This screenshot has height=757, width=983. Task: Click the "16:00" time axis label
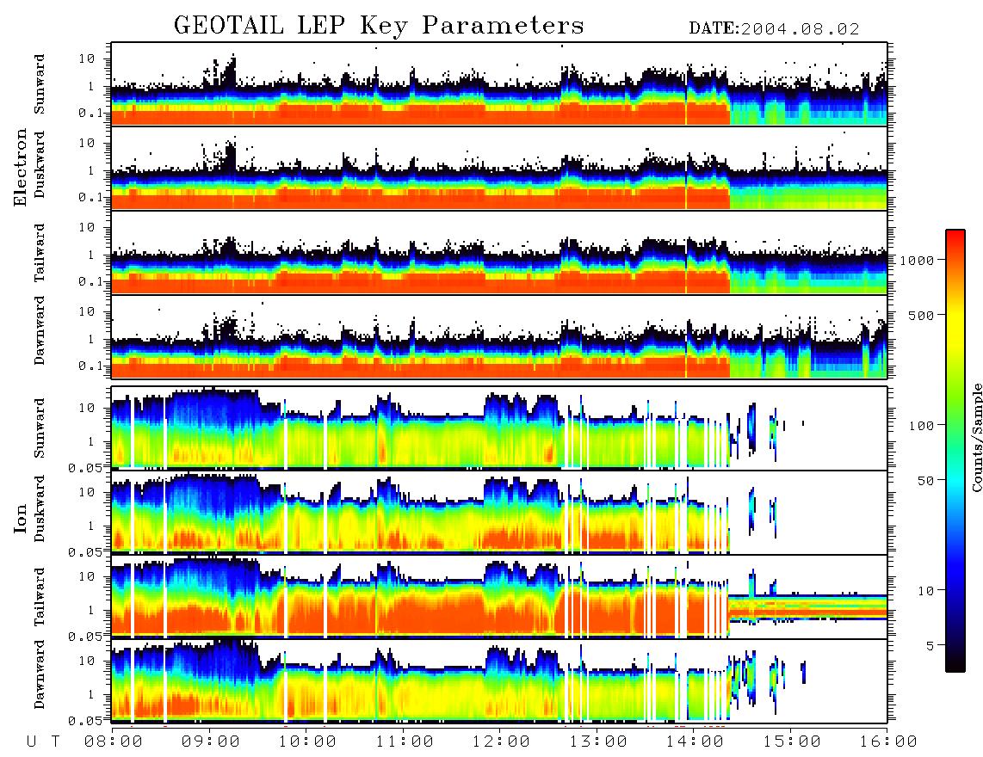click(888, 742)
